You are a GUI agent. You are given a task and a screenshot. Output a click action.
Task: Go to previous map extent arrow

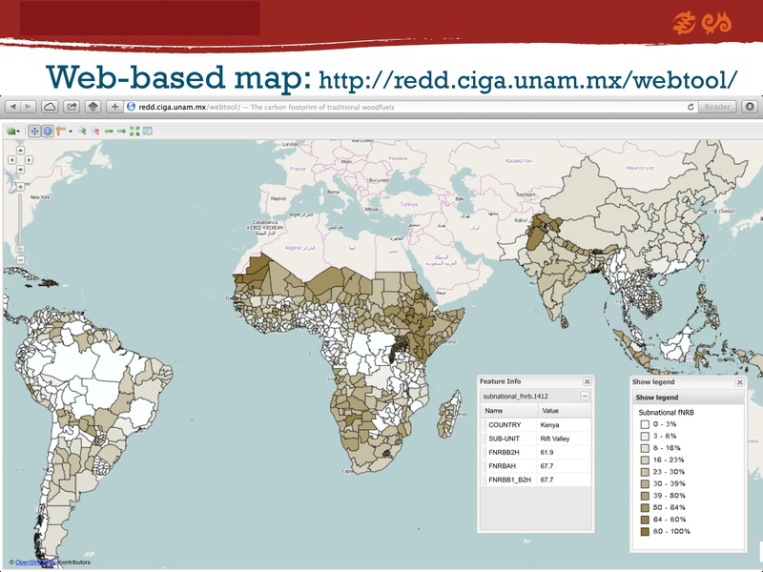tap(109, 131)
